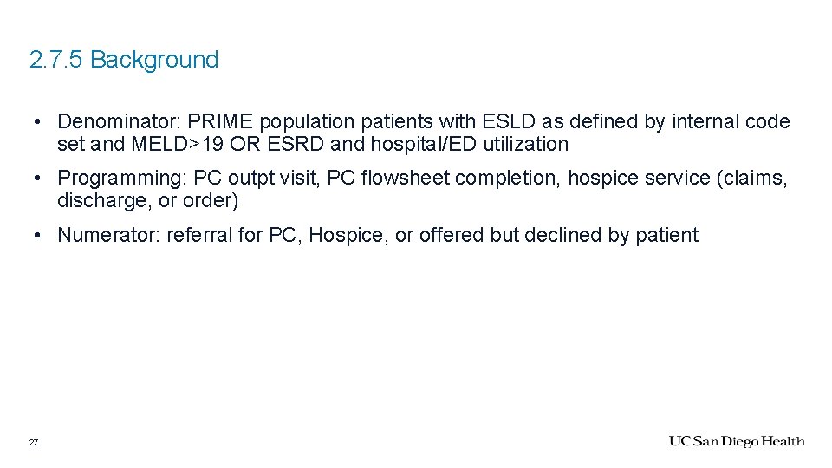Select the bullet point before 'Numerator'
The width and height of the screenshot is (832, 468).
[36, 236]
